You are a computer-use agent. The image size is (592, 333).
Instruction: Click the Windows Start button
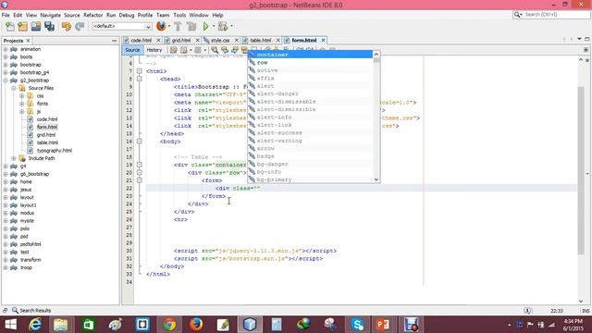pyautogui.click(x=10, y=325)
